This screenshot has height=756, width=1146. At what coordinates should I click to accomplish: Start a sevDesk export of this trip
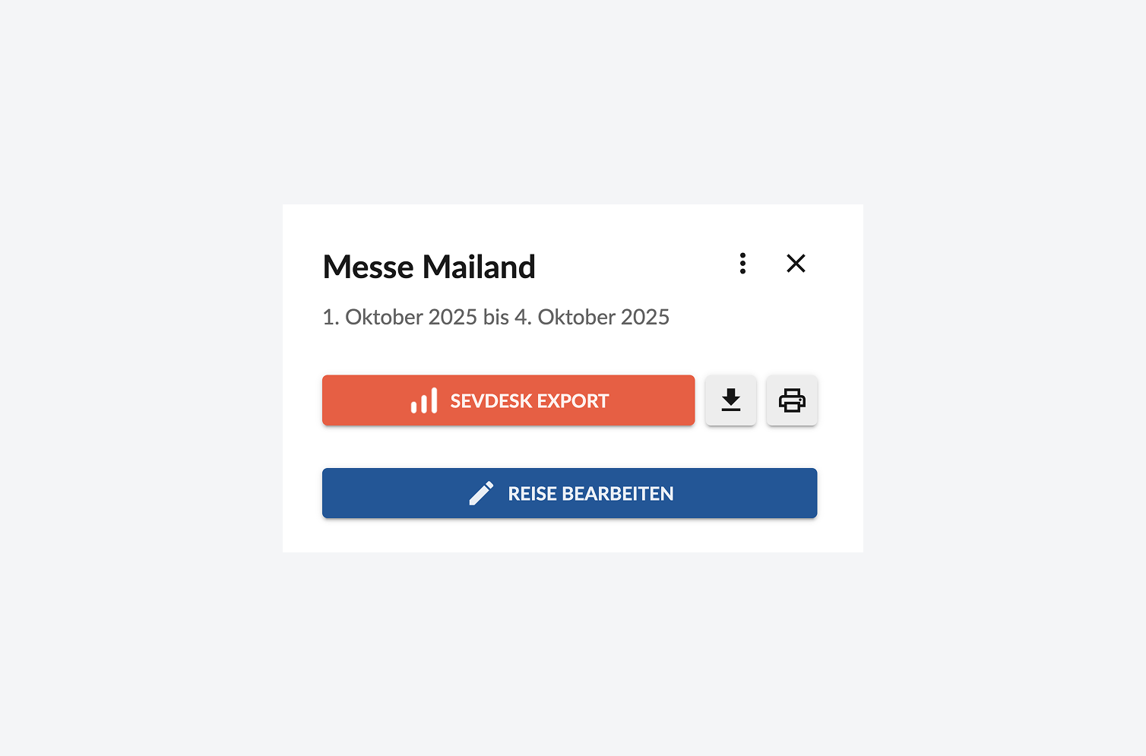(x=508, y=400)
